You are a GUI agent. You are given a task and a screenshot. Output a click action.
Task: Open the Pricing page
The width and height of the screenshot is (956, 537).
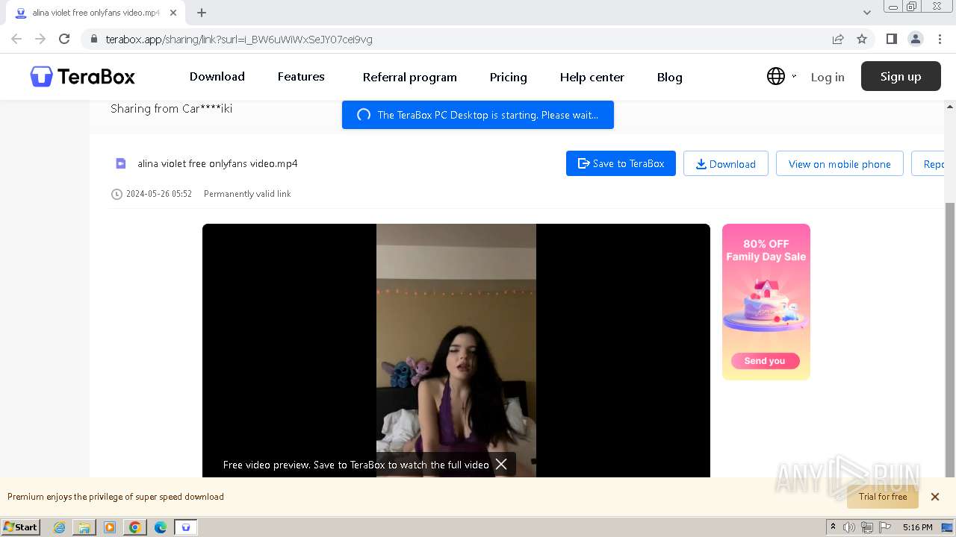point(509,77)
